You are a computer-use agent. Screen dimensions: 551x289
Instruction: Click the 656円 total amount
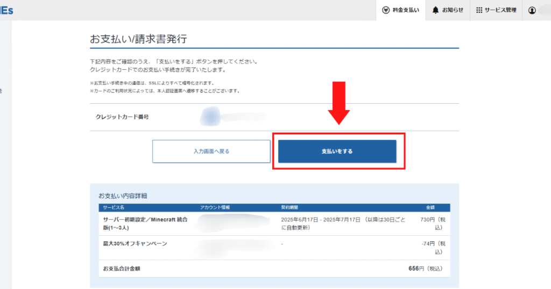(x=414, y=268)
